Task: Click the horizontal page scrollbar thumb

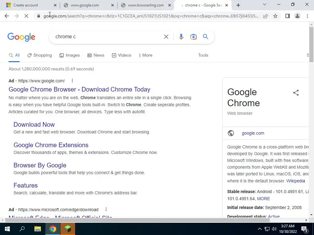Action: click(x=137, y=220)
